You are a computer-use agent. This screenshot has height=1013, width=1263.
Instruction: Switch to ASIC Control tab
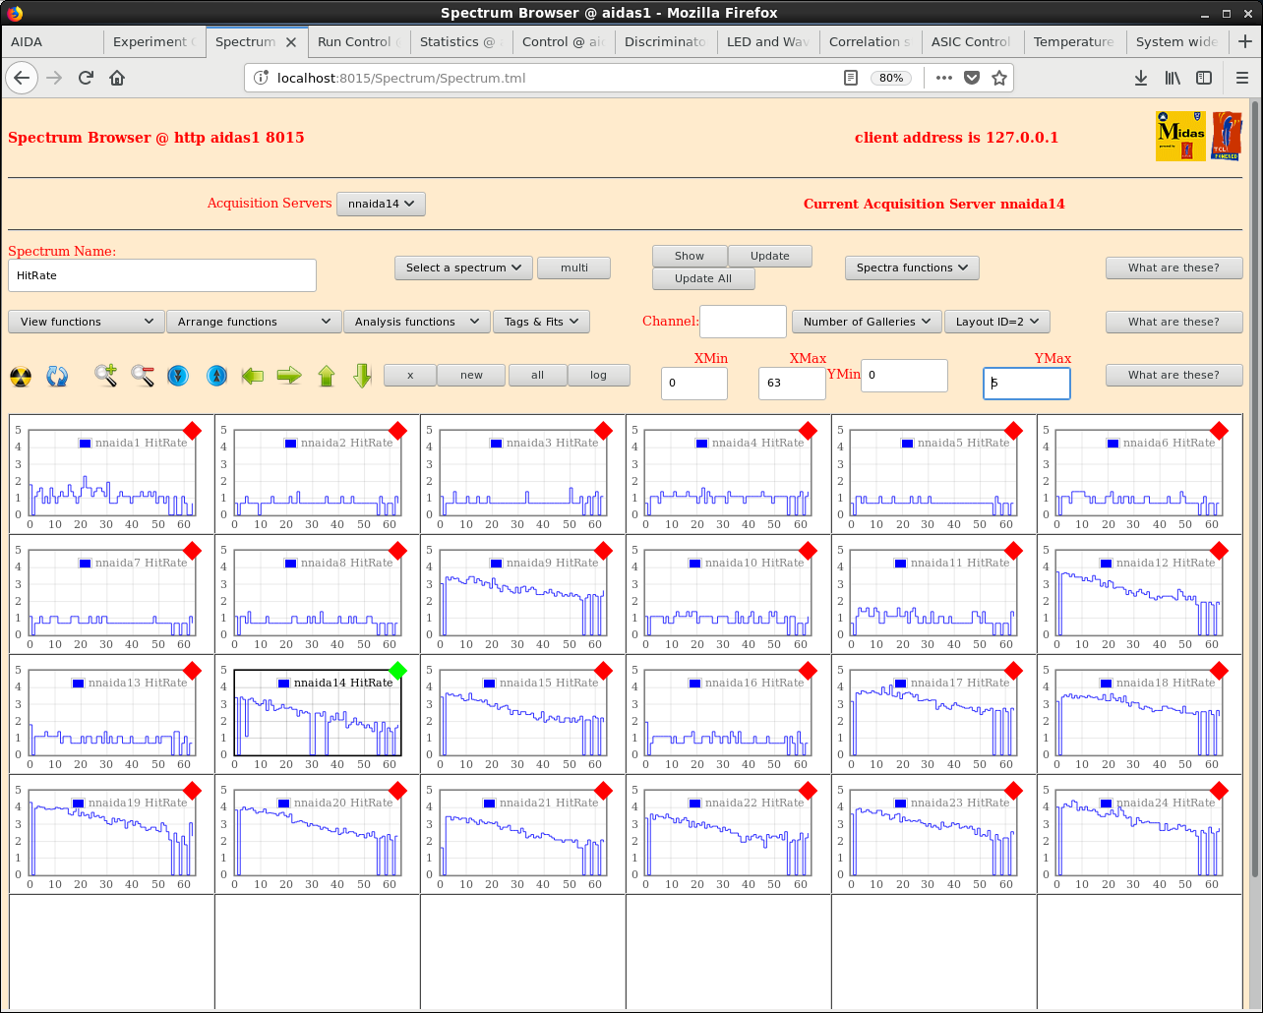click(x=973, y=41)
